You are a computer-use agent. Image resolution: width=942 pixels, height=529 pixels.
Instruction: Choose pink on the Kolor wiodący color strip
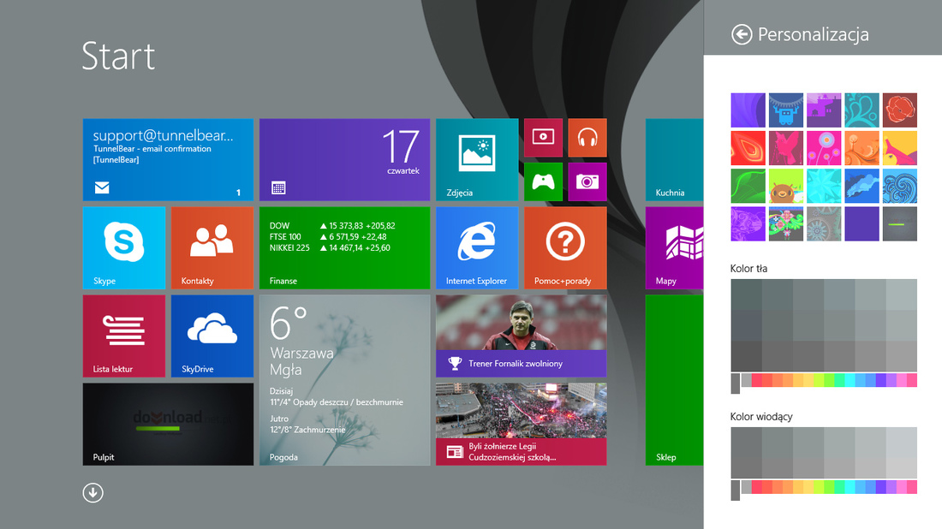(x=902, y=487)
